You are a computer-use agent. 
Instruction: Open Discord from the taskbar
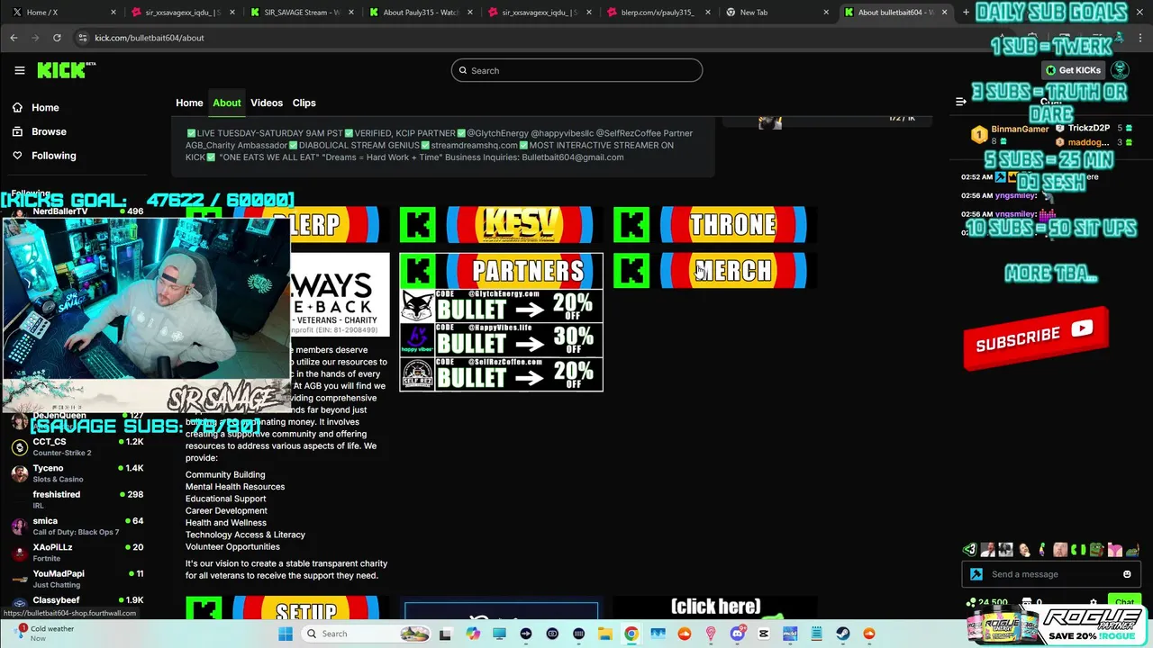(737, 634)
